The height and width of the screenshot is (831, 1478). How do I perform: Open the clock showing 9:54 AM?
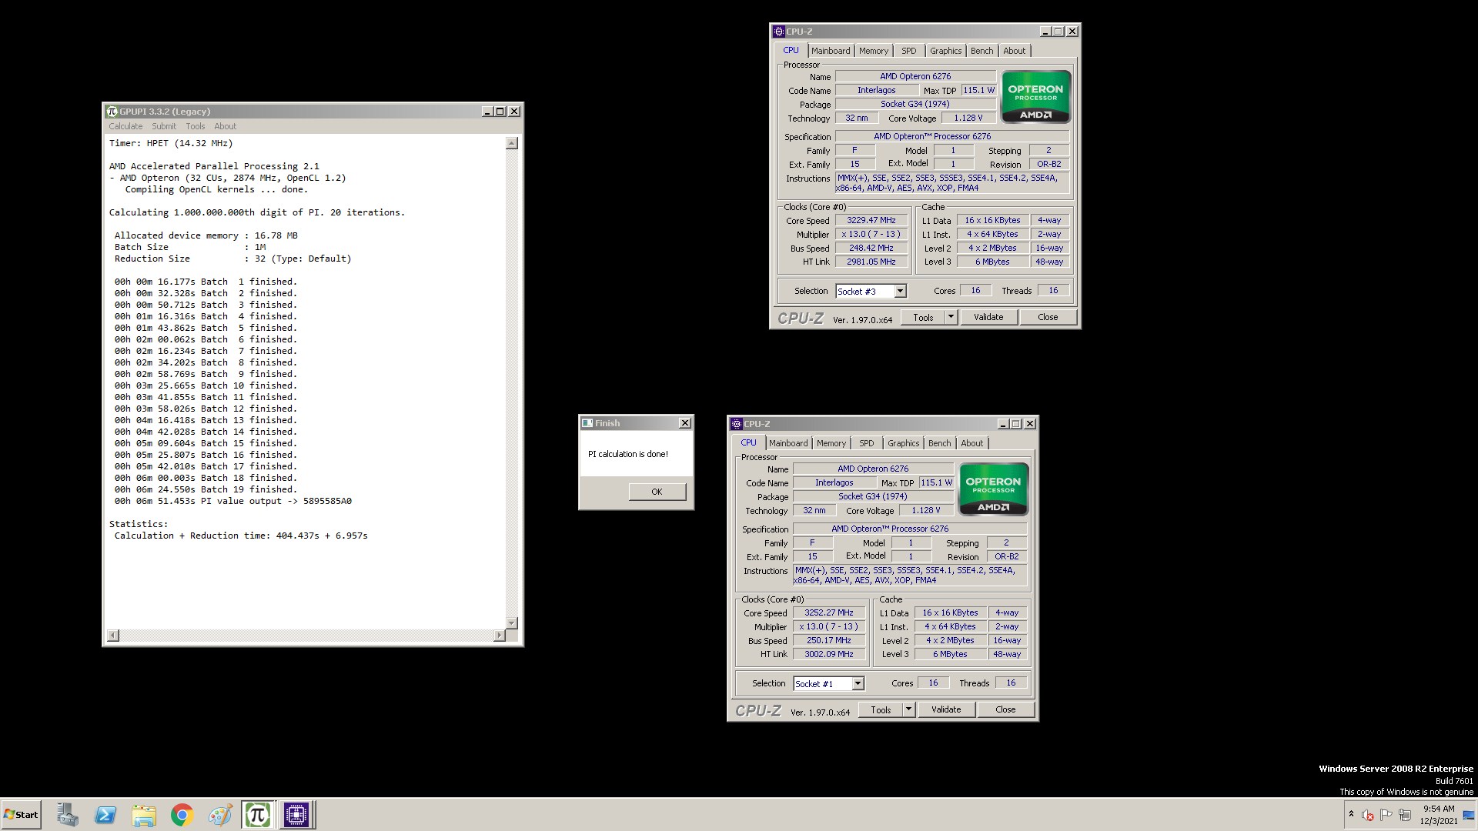[x=1438, y=815]
